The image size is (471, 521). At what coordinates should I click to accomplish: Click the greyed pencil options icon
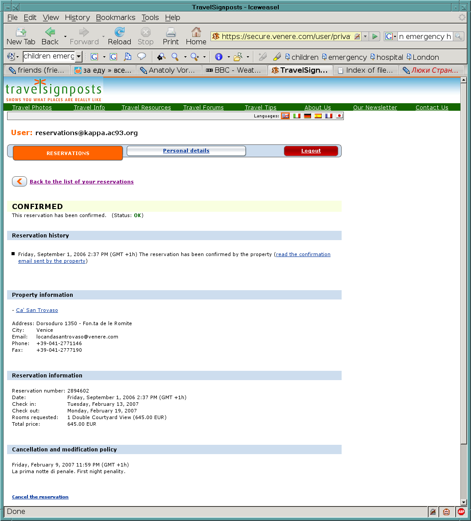pyautogui.click(x=263, y=57)
